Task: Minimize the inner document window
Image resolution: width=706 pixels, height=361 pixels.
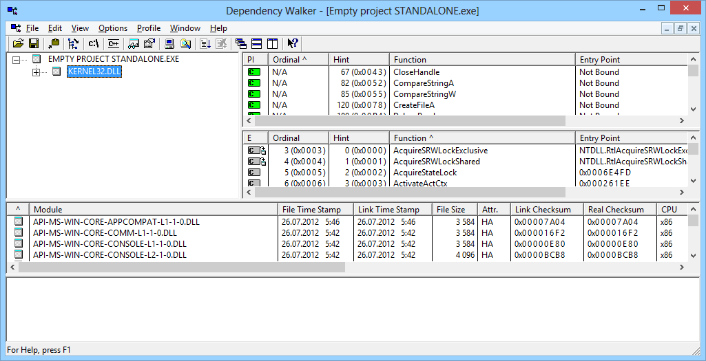Action: pos(667,28)
